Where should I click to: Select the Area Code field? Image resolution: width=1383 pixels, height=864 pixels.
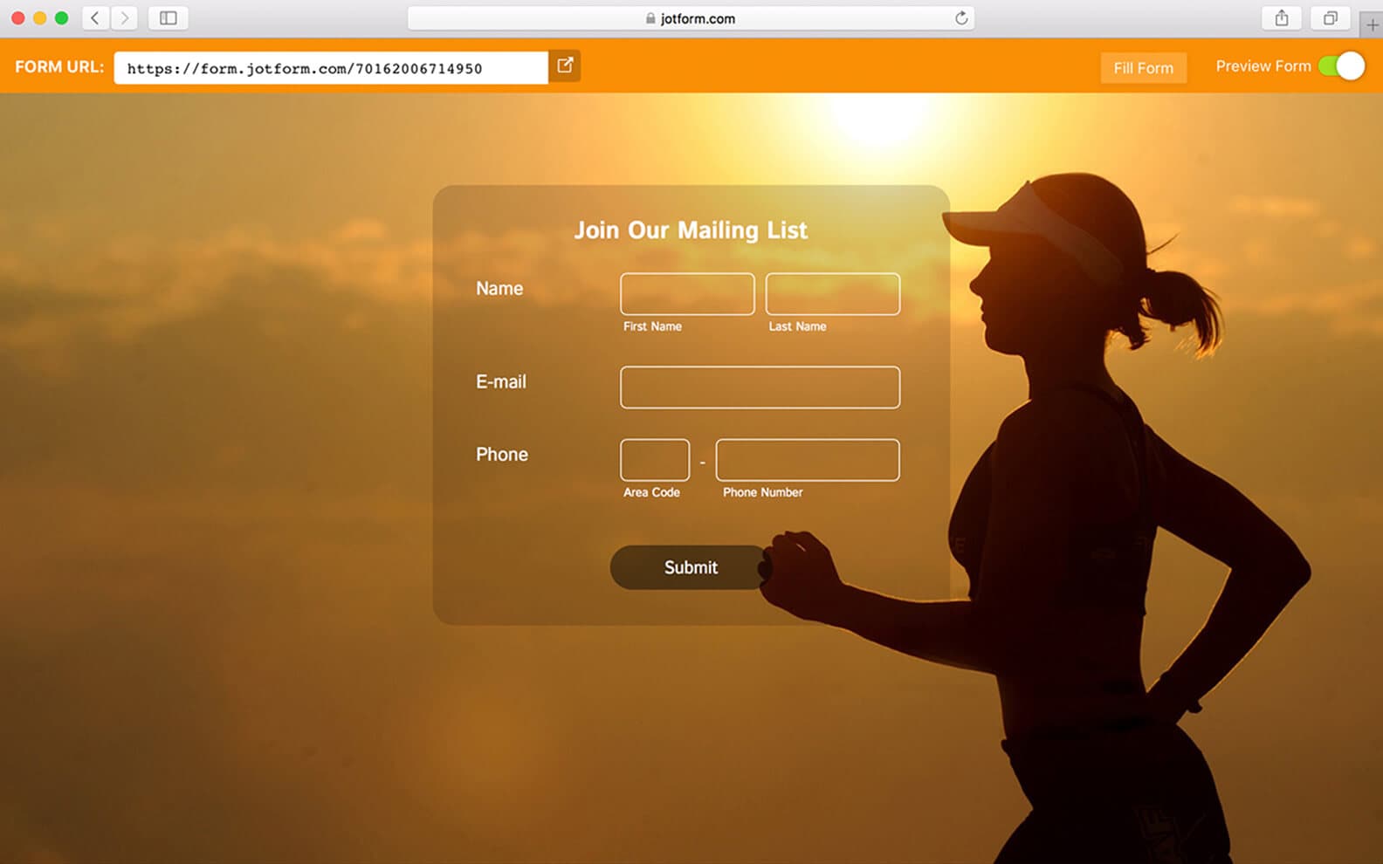coord(655,460)
